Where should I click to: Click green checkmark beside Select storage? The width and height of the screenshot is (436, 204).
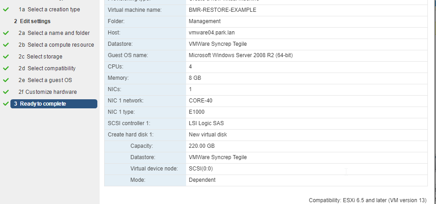[x=6, y=57]
